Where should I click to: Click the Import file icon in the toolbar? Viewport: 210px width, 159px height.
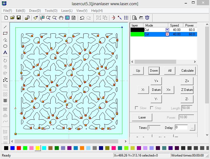click(27, 18)
